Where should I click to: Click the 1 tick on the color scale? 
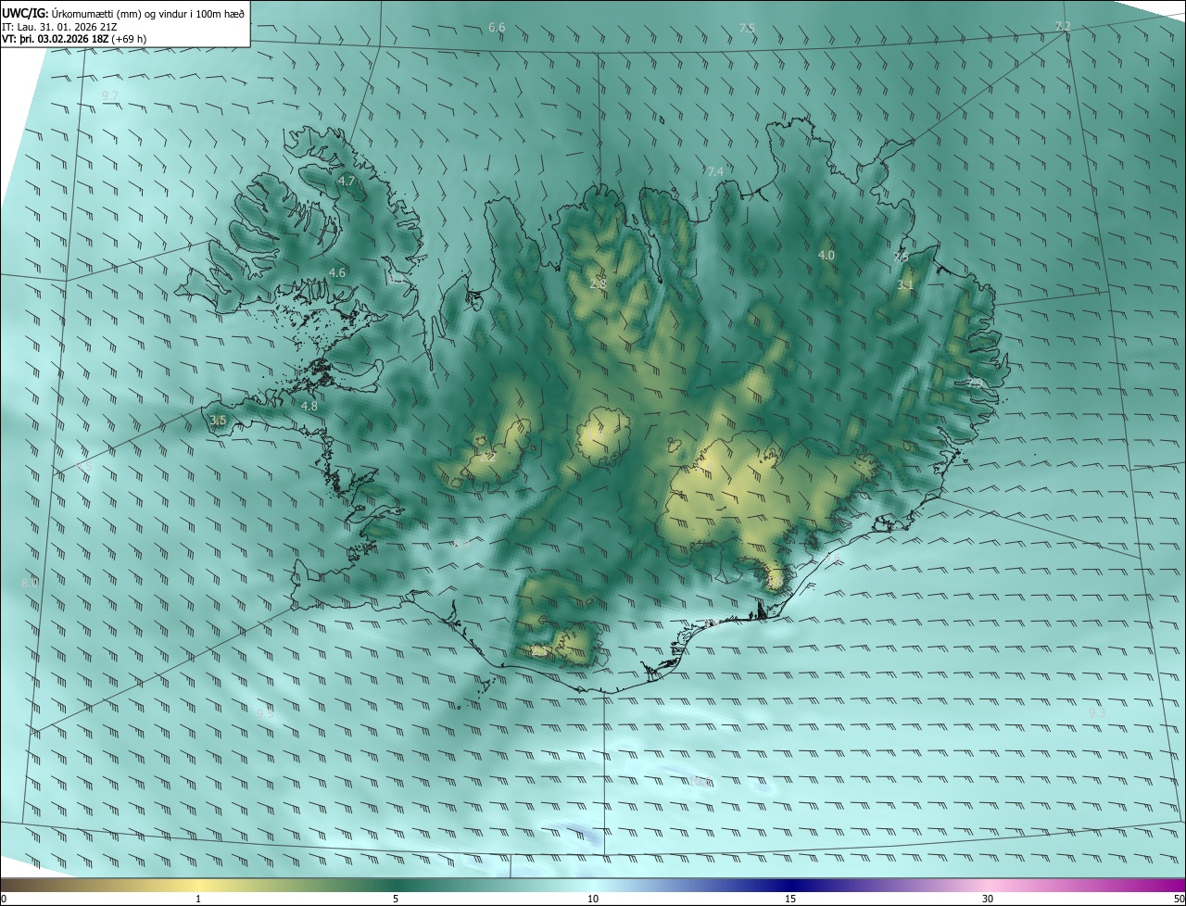198,899
